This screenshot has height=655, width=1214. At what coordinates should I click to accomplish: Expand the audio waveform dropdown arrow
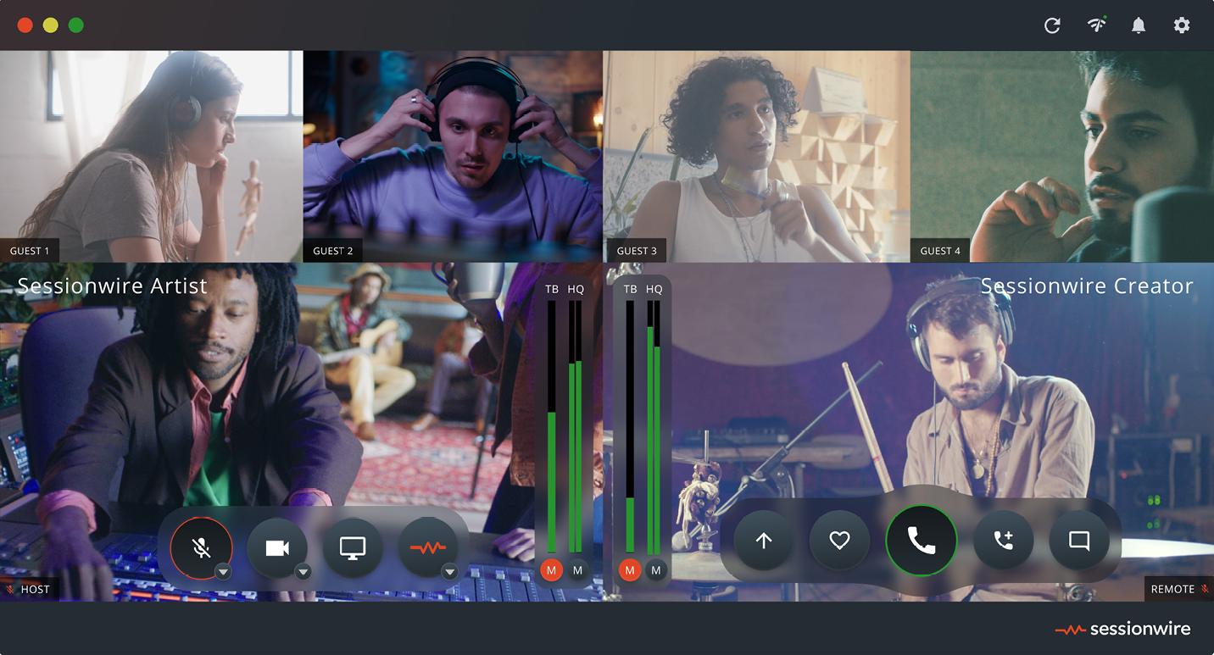pos(450,572)
